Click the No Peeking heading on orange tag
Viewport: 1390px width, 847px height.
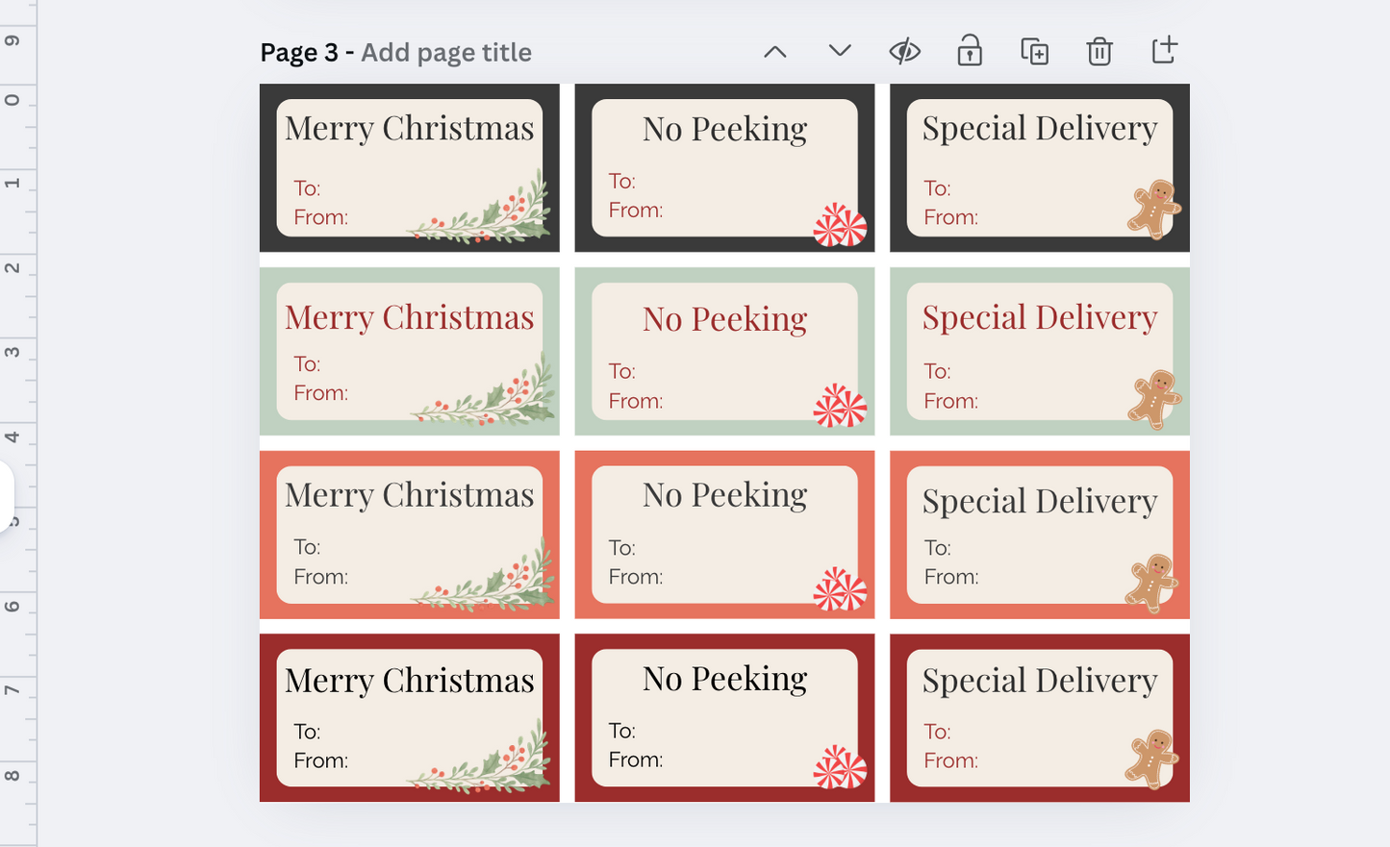coord(724,494)
